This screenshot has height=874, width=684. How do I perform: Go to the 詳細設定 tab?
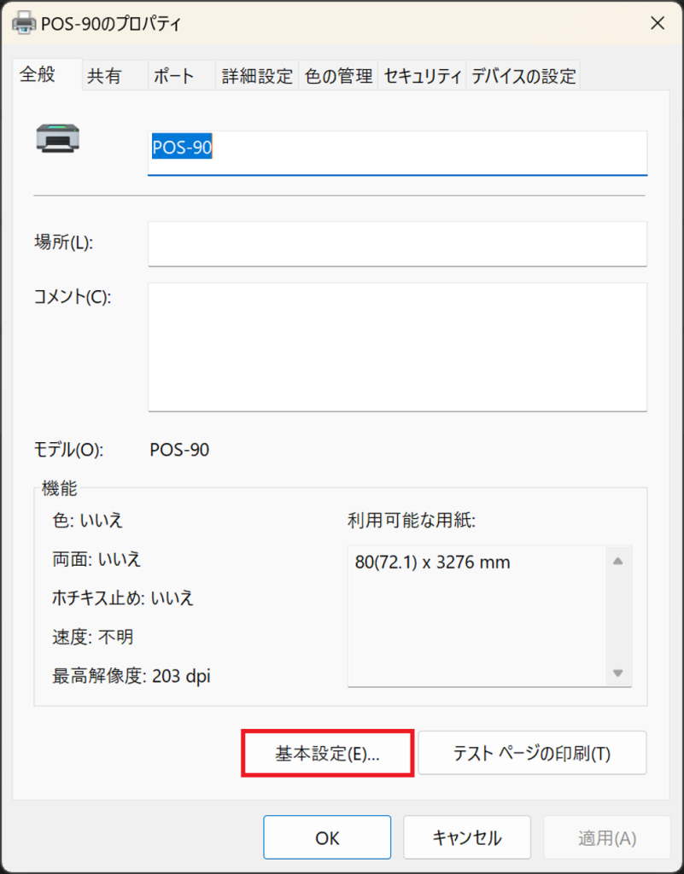(x=257, y=76)
